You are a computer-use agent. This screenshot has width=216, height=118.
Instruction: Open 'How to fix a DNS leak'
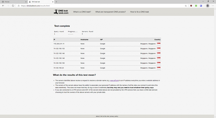click(x=140, y=12)
